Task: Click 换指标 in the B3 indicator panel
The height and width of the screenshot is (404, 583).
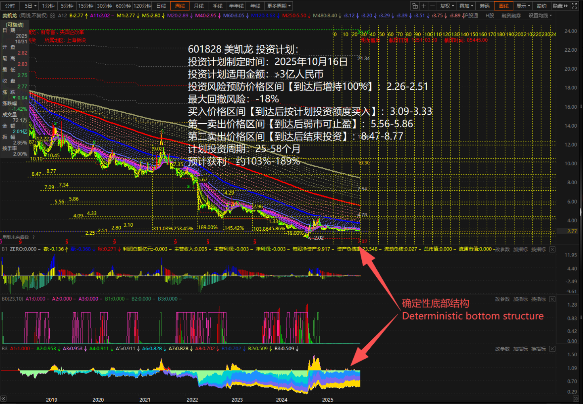Action: pyautogui.click(x=539, y=349)
